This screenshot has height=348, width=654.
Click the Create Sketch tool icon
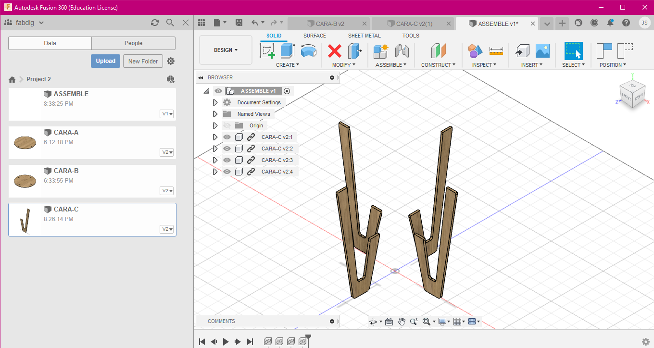(267, 51)
